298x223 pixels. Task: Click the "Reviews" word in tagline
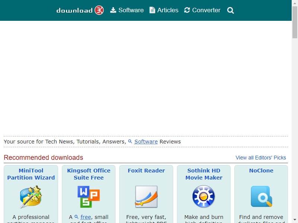[170, 142]
